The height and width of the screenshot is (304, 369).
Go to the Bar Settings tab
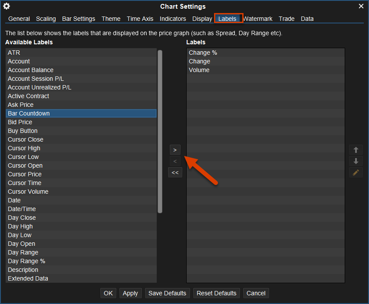(79, 19)
